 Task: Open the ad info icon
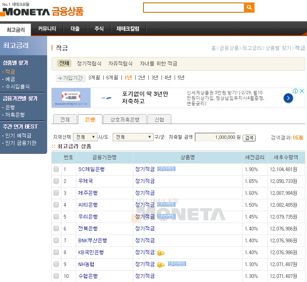295,91
